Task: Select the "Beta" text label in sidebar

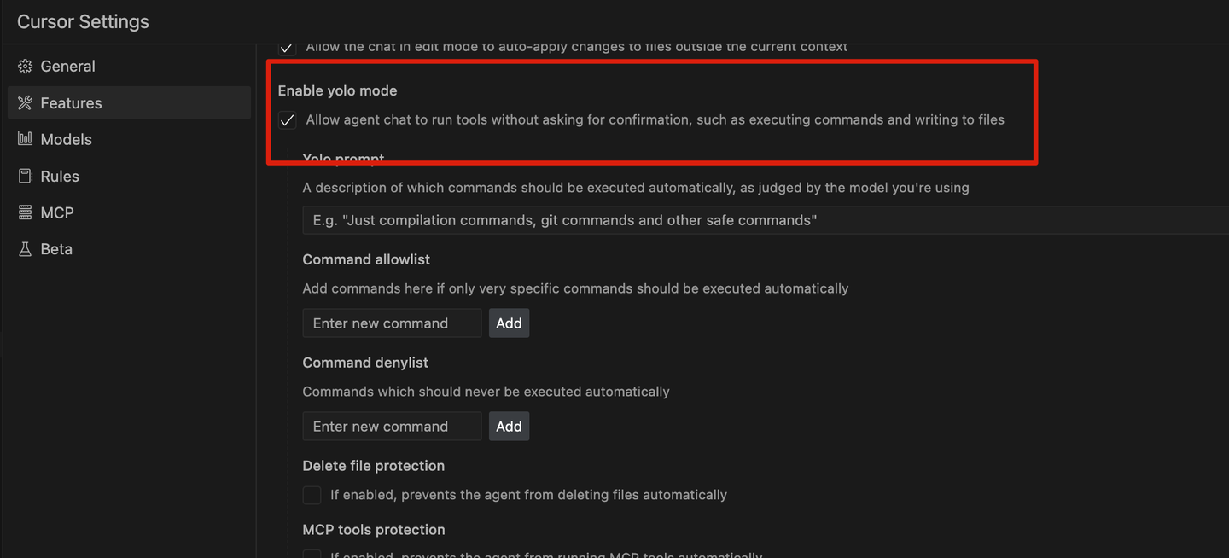Action: (56, 249)
